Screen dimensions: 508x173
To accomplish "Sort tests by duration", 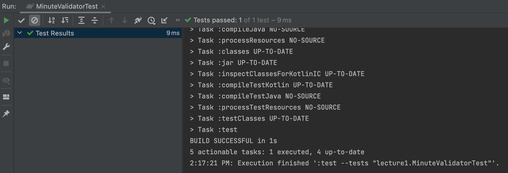I will click(65, 20).
